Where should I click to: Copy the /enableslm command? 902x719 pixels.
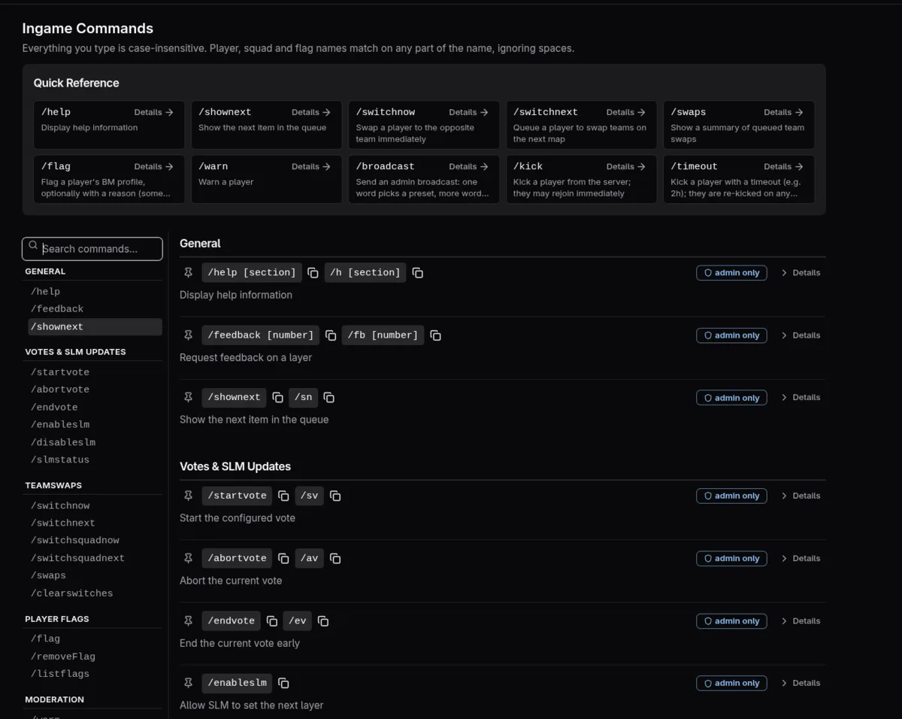[283, 683]
